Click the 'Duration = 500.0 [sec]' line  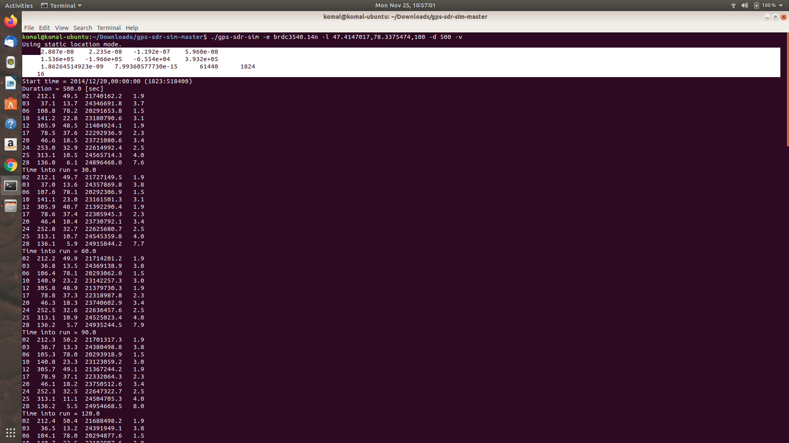[x=63, y=89]
